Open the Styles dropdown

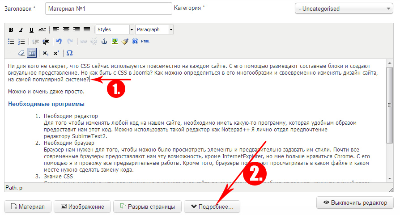point(115,30)
